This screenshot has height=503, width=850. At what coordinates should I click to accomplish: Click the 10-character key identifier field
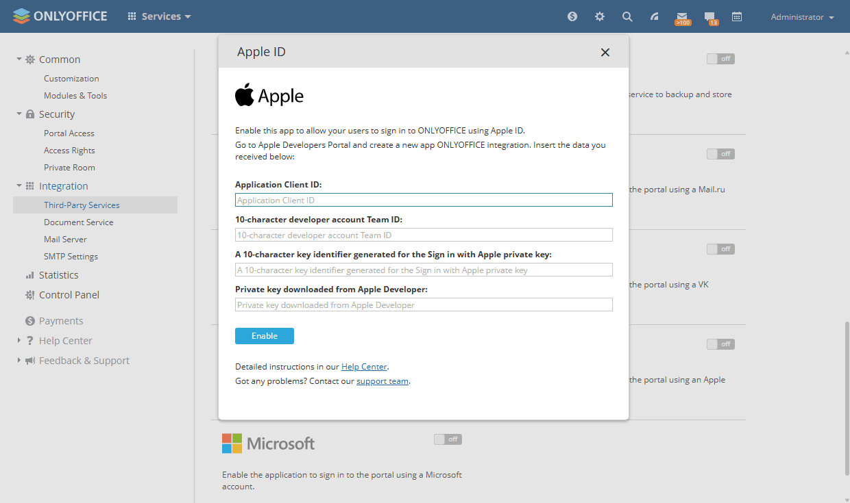424,270
